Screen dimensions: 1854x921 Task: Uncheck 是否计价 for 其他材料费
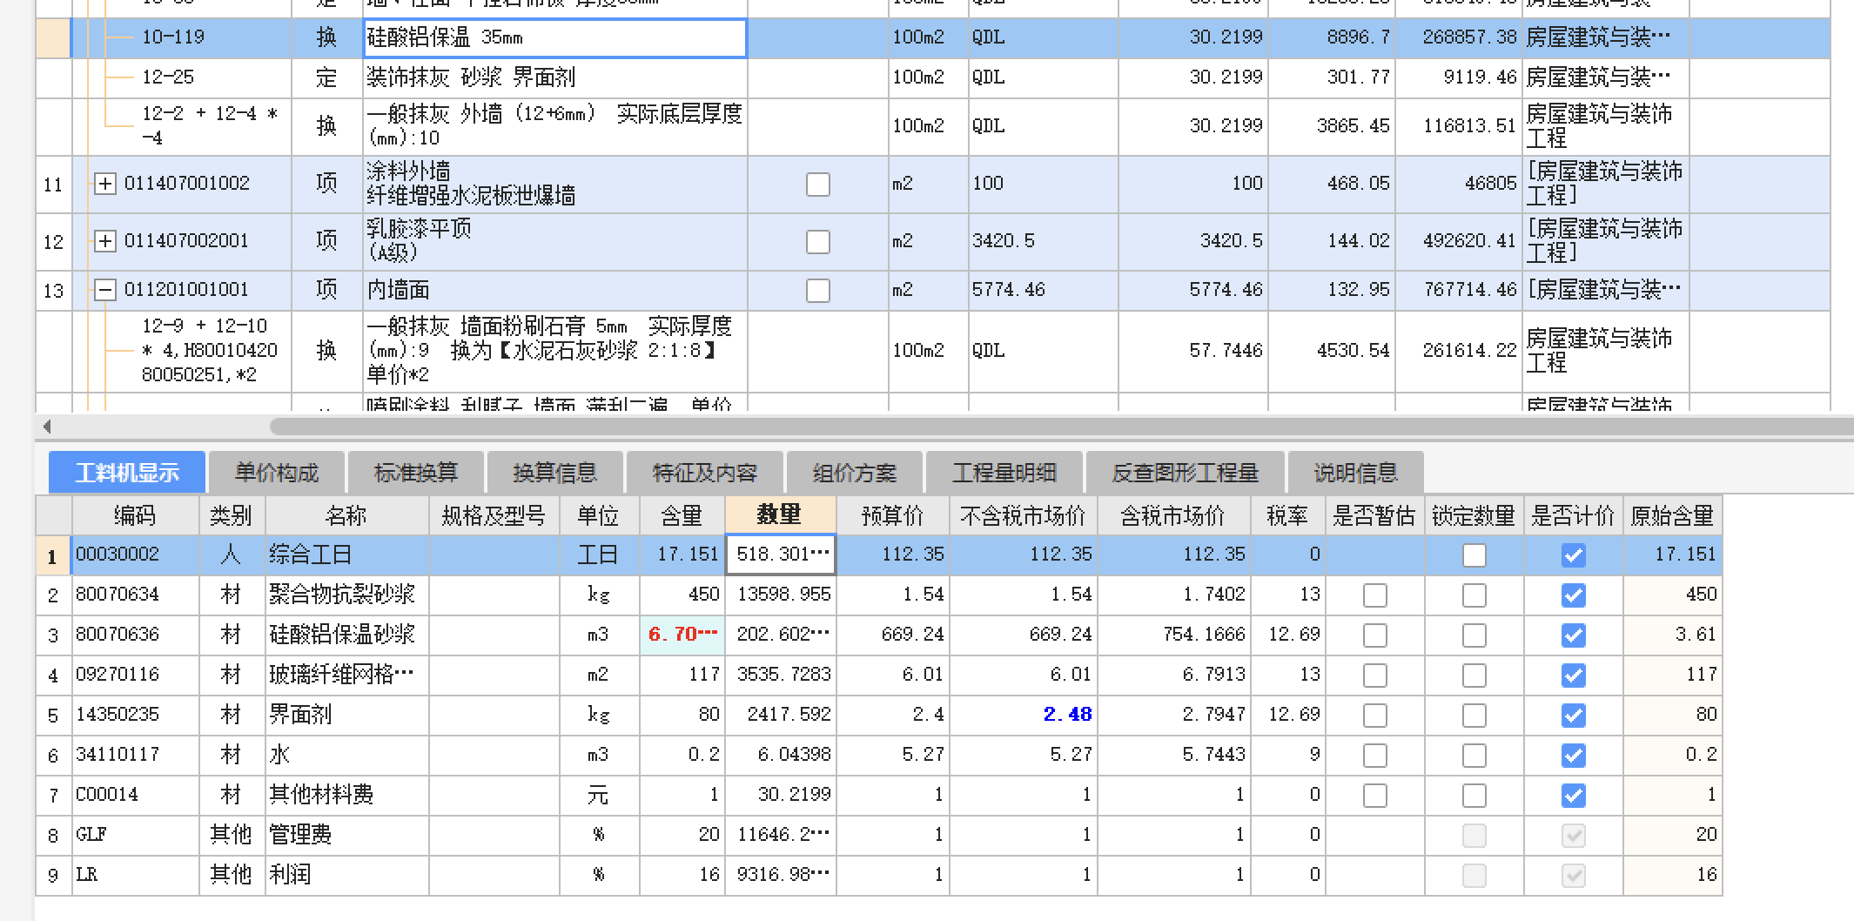(x=1573, y=796)
